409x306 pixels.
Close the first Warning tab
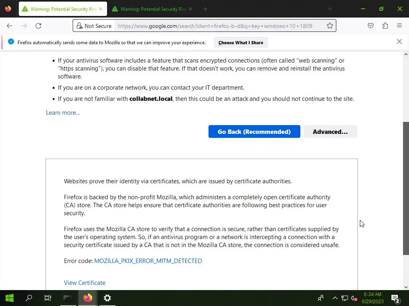[101, 9]
